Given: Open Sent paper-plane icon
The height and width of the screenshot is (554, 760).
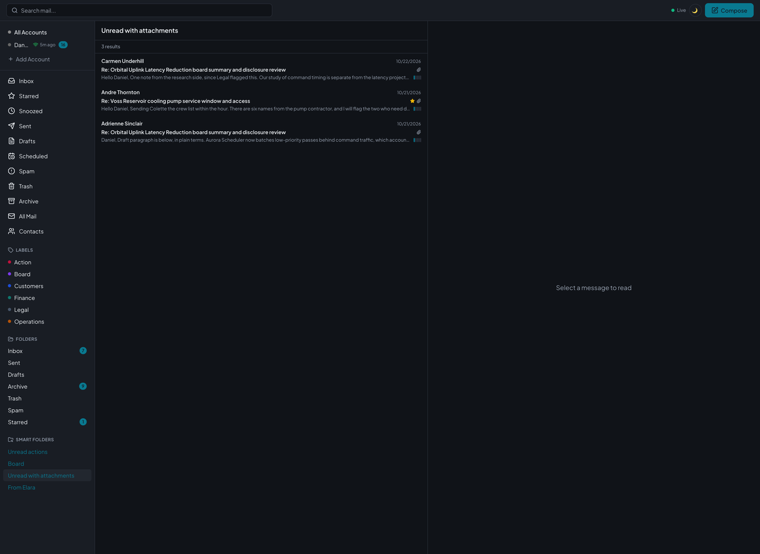Looking at the screenshot, I should point(11,126).
